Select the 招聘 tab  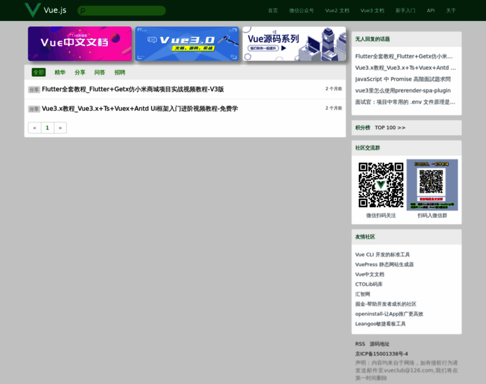120,72
